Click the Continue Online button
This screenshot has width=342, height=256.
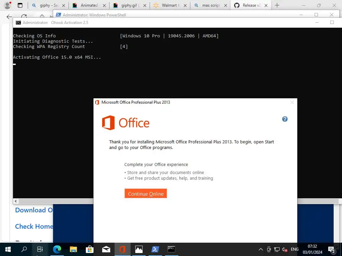146,193
